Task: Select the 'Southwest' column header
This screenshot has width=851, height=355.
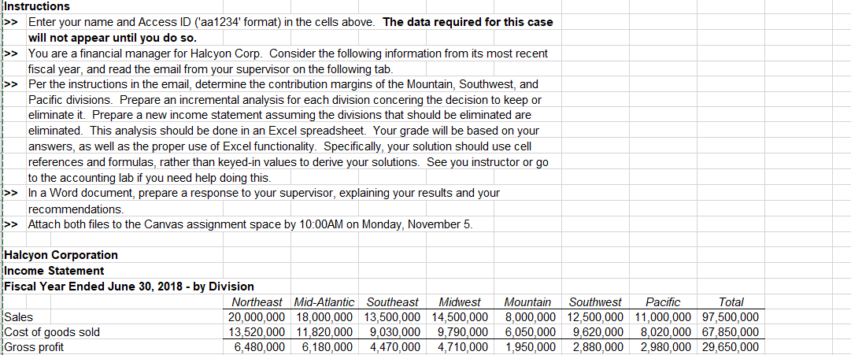Action: pyautogui.click(x=595, y=301)
